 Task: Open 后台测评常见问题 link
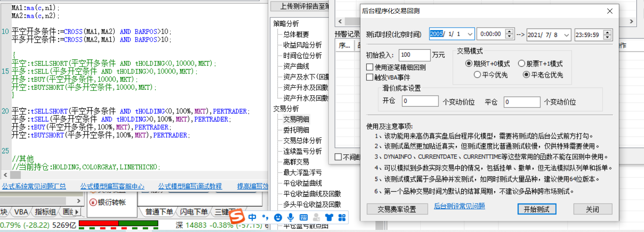point(459,206)
